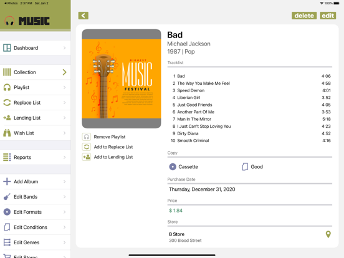
Task: Select track 1 Bad in tracklist
Action: pos(251,76)
